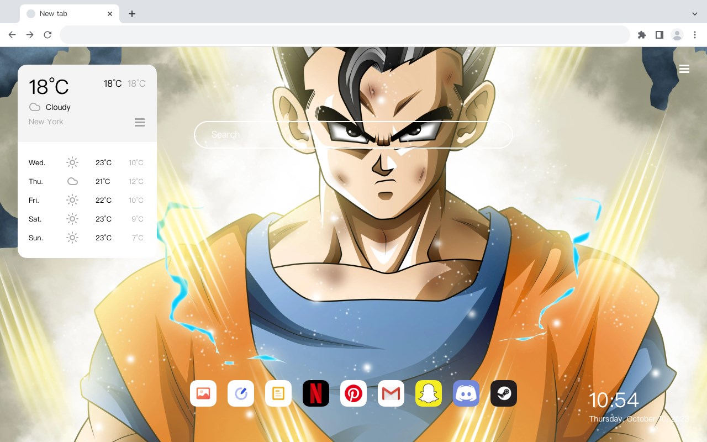Click Friday's high of 22°C

[103, 200]
